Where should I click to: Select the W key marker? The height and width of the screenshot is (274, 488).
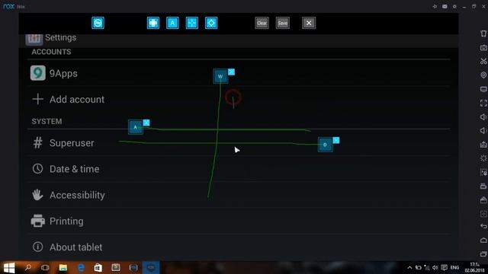(220, 76)
